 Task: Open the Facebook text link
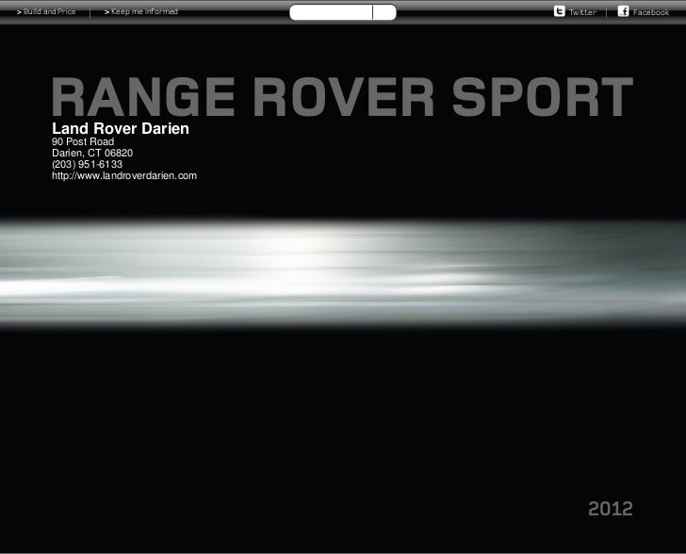point(651,12)
